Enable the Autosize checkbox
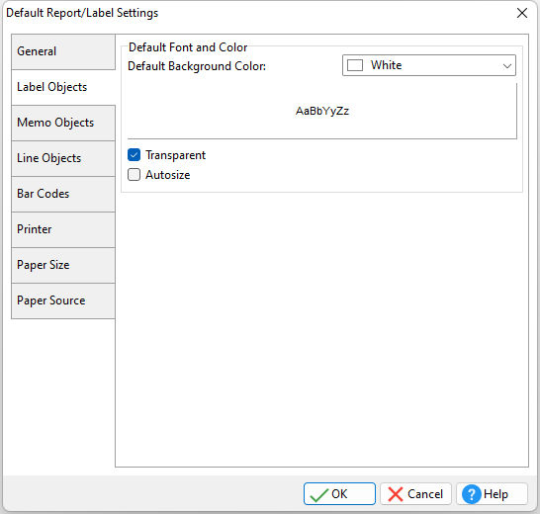540x514 pixels. pos(134,175)
